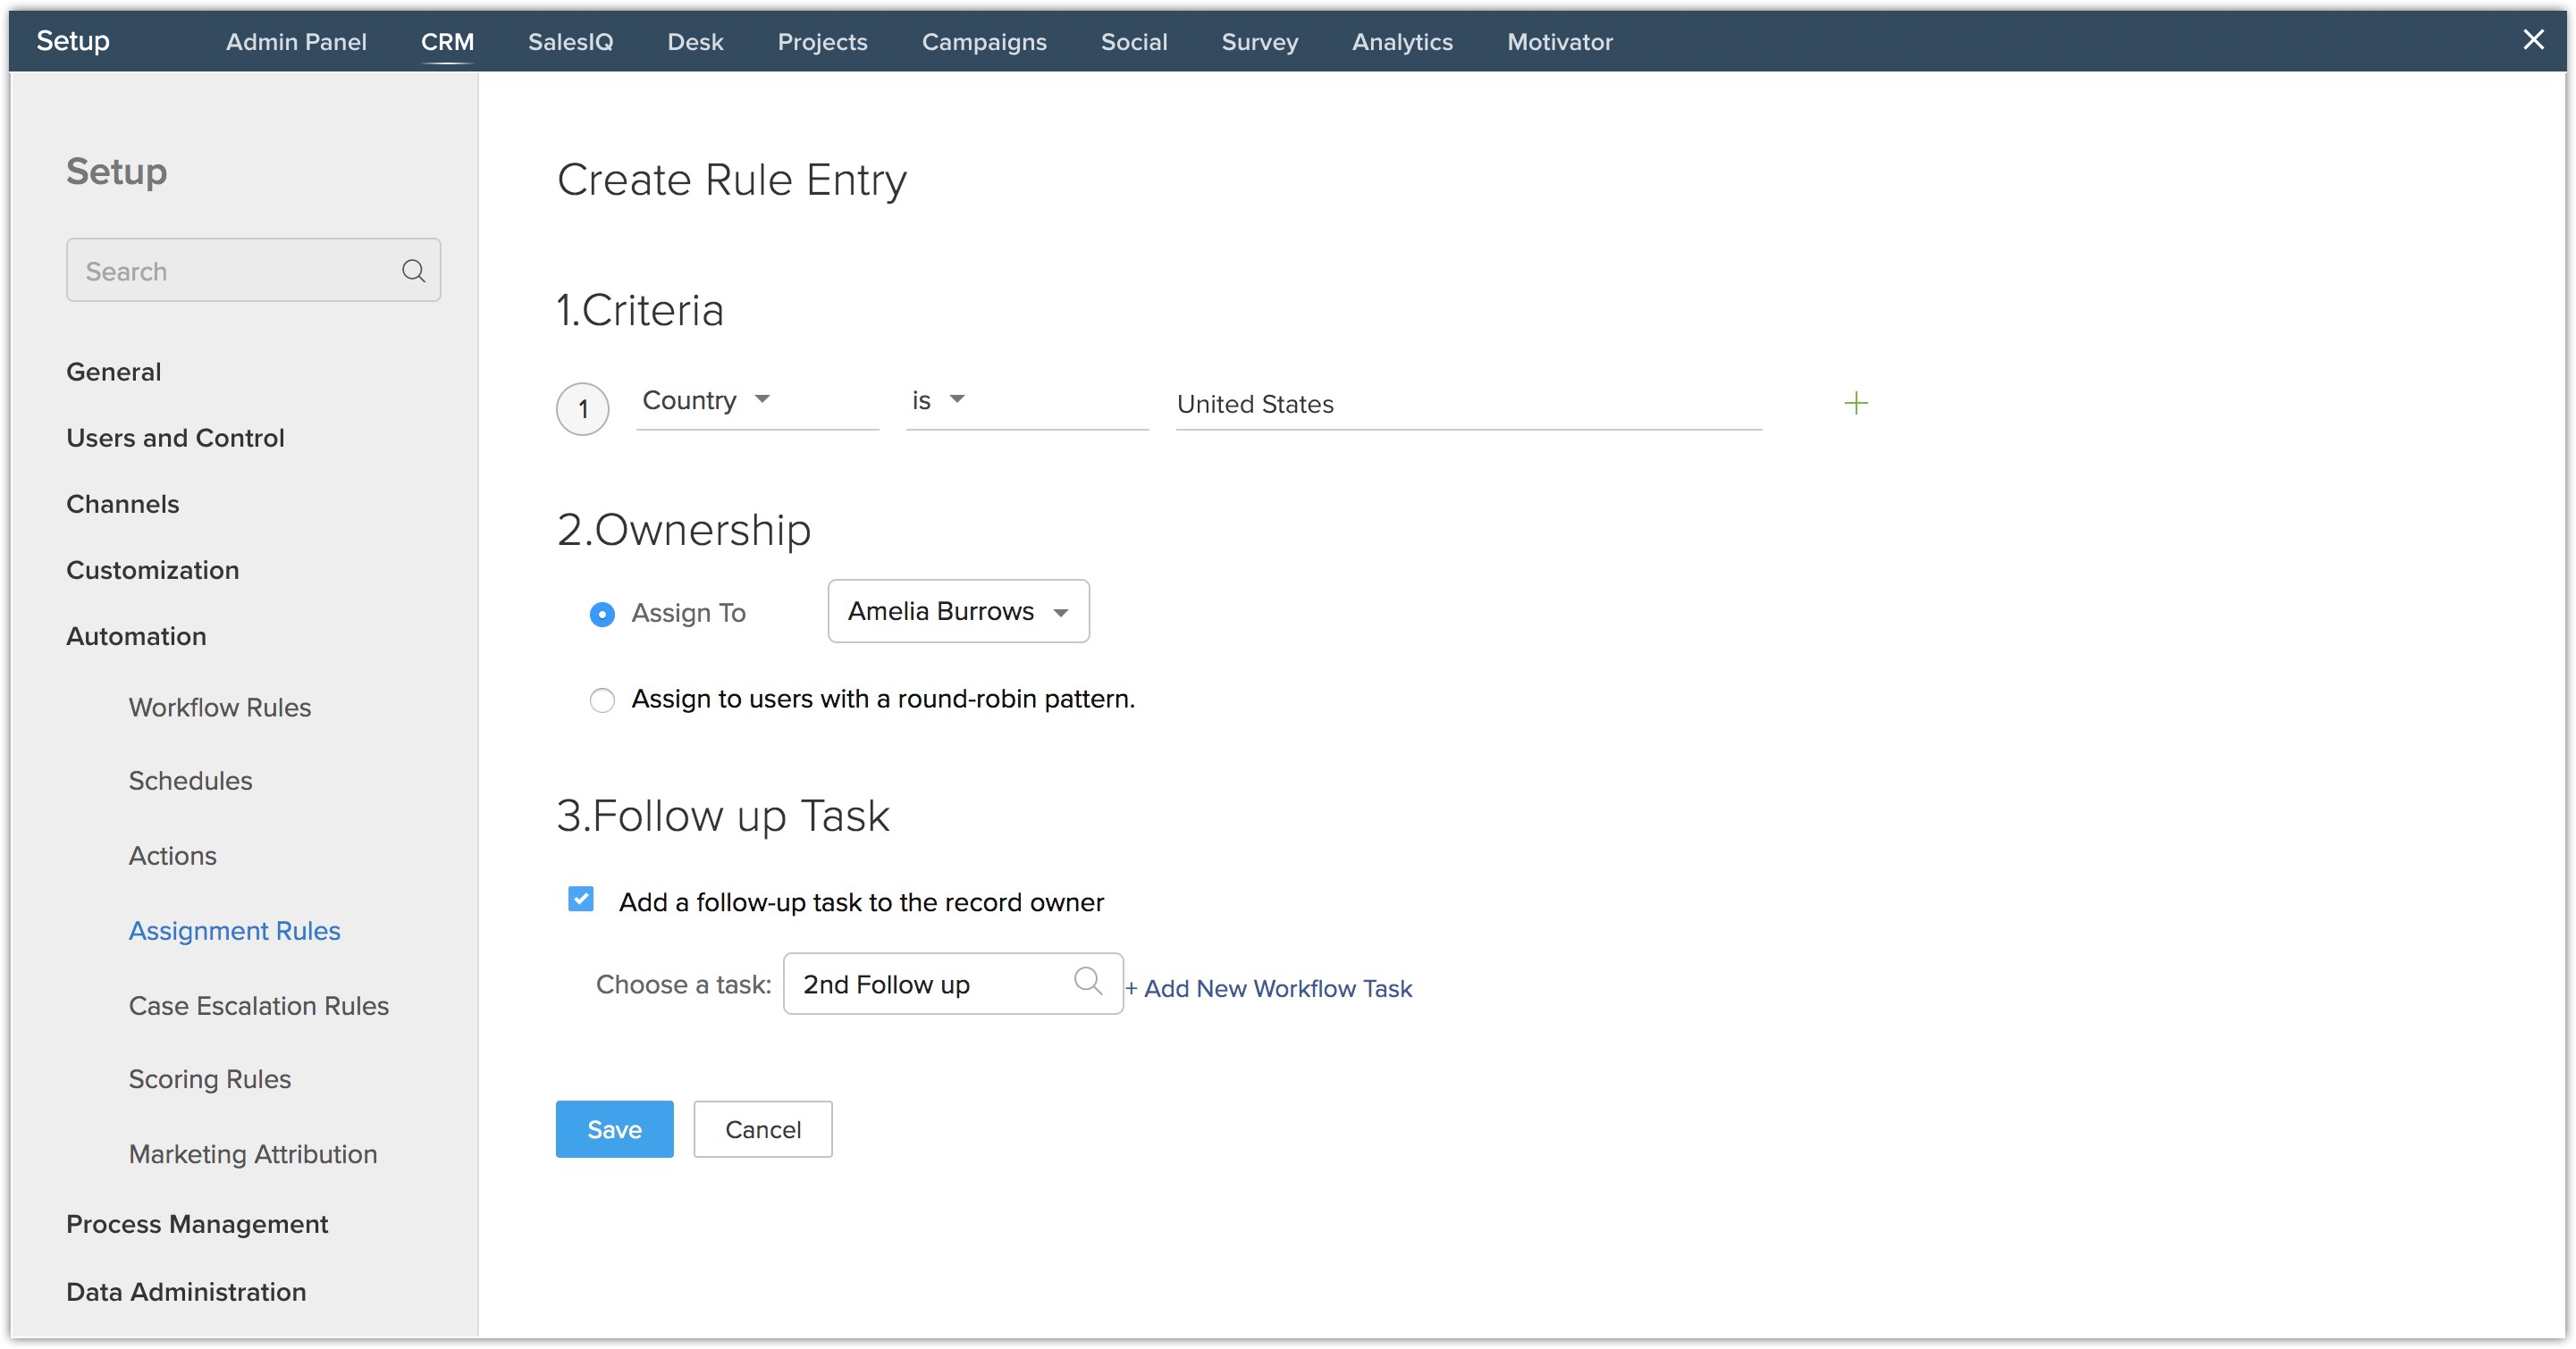Open Case Escalation Rules
2576x1349 pixels.
[x=258, y=1005]
